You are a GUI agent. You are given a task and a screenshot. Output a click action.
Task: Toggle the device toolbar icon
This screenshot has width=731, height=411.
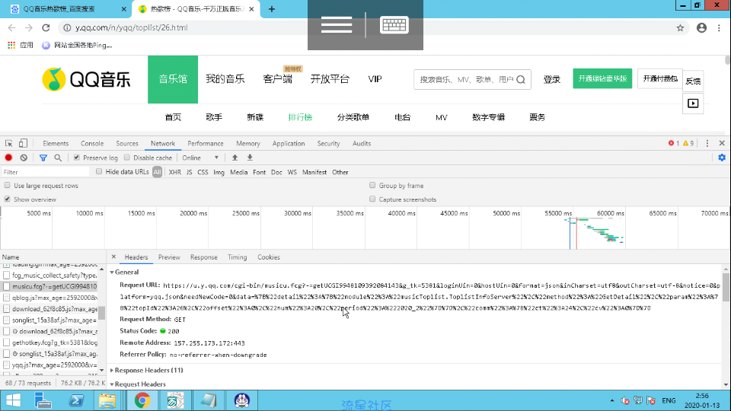[23, 144]
